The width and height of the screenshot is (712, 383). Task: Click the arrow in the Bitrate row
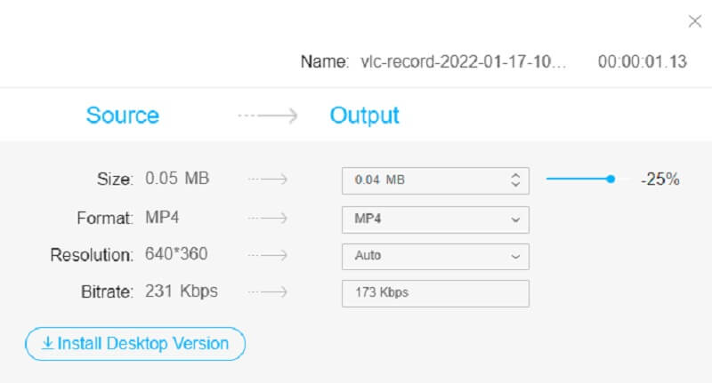[268, 292]
